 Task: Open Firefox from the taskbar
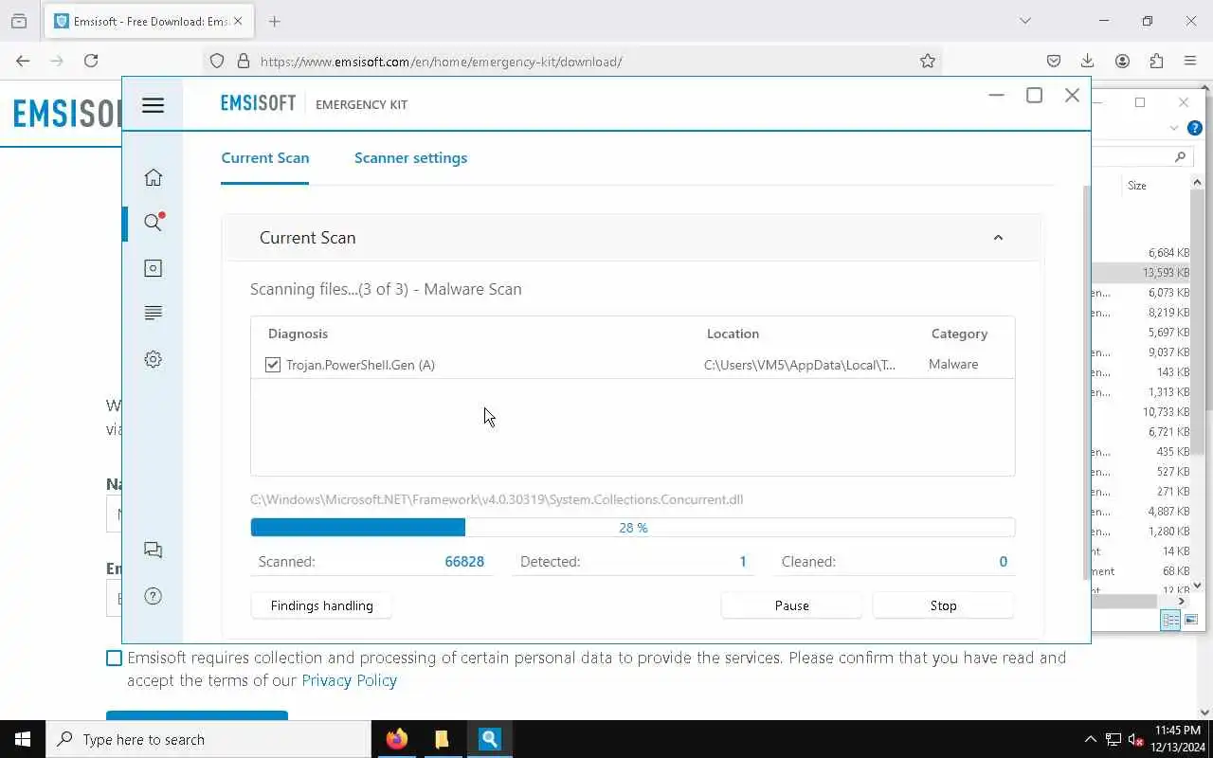click(x=397, y=739)
